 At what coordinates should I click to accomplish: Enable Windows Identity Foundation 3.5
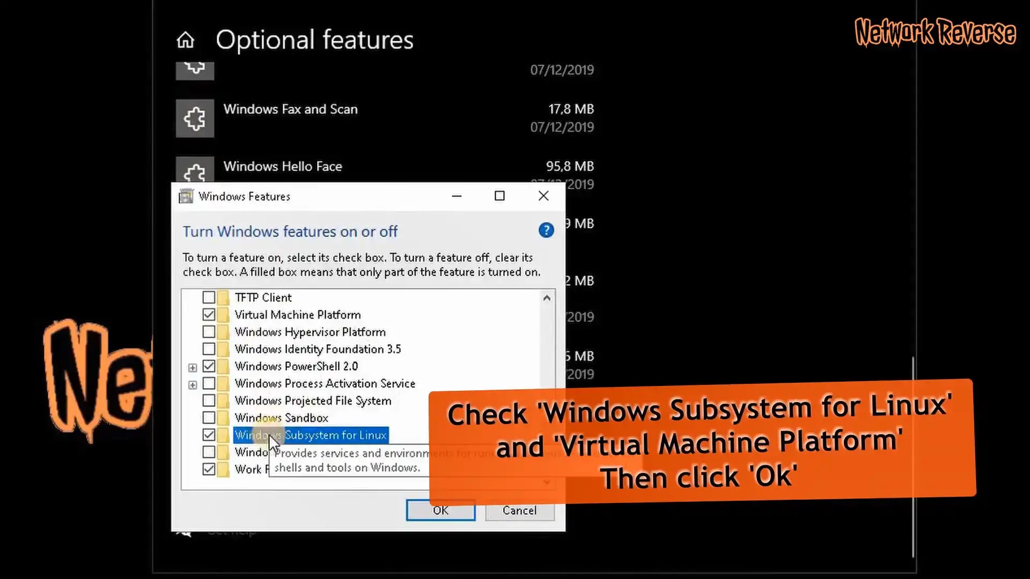click(x=209, y=348)
